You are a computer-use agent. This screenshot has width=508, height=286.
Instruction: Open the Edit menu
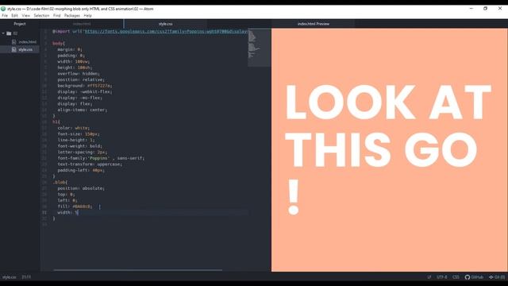point(14,16)
